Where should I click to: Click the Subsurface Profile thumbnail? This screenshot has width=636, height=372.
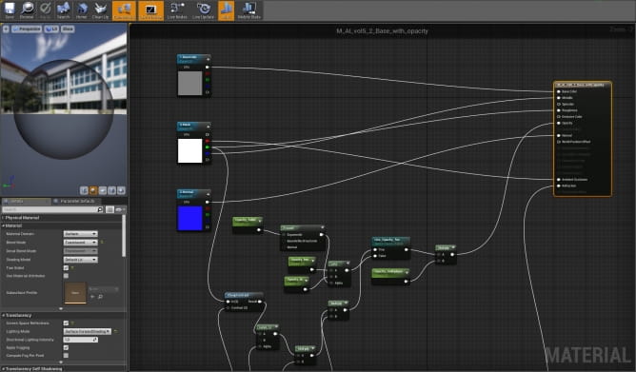pos(75,293)
